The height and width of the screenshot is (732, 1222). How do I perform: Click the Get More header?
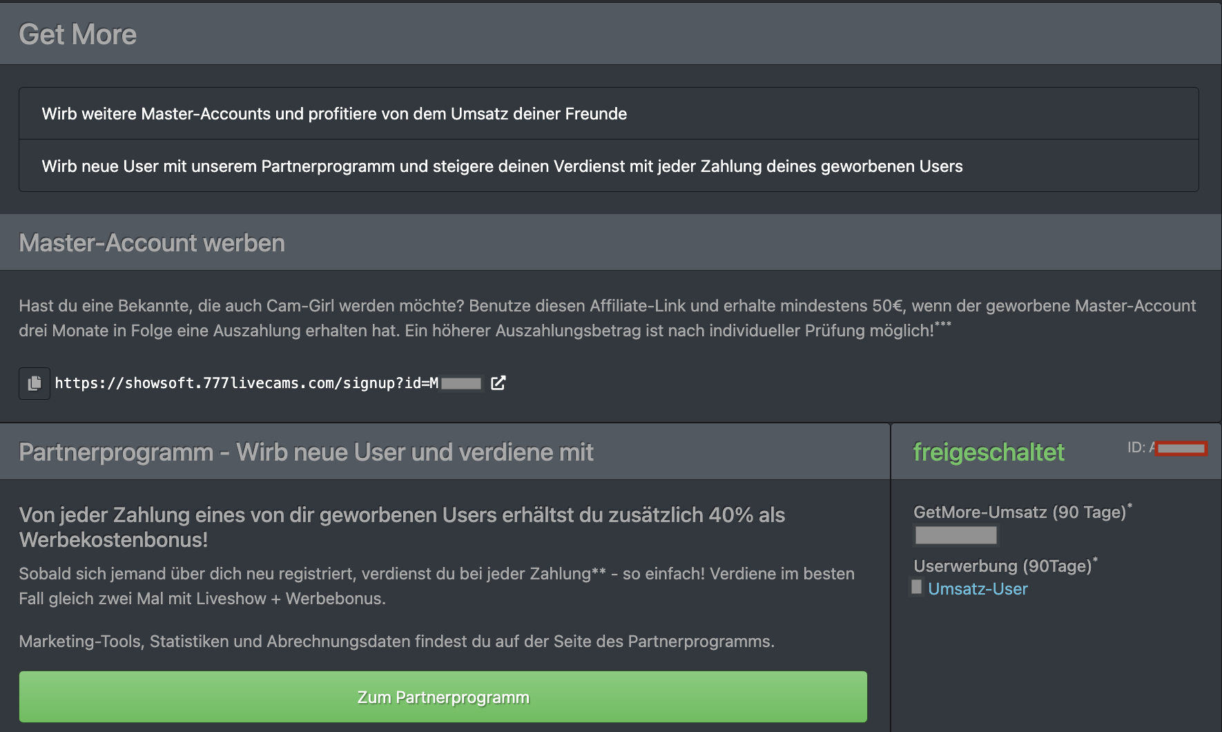tap(77, 35)
